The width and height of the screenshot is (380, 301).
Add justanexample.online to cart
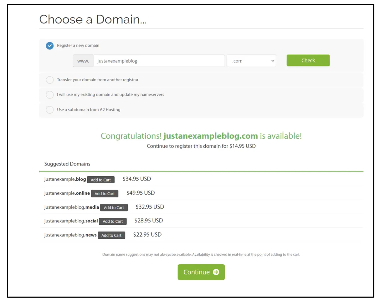pyautogui.click(x=105, y=193)
